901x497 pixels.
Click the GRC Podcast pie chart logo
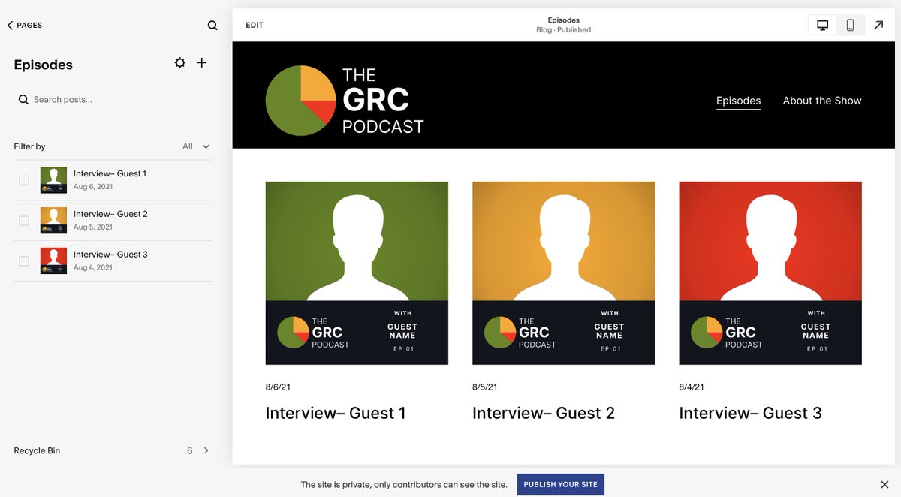(300, 101)
